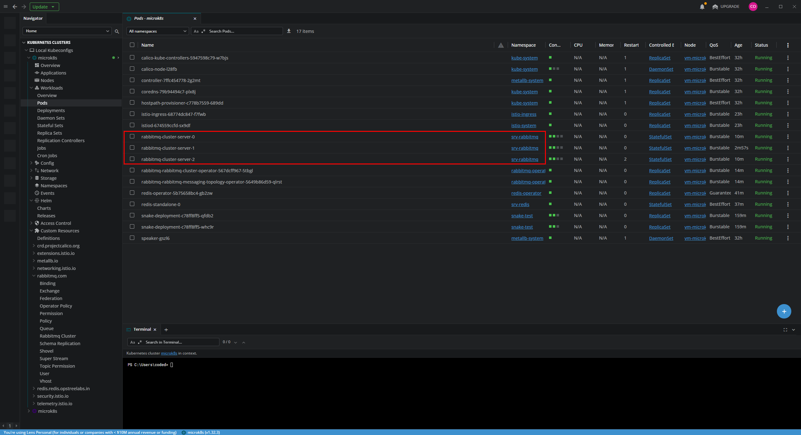Add a new terminal tab with plus
This screenshot has width=801, height=435.
[166, 330]
